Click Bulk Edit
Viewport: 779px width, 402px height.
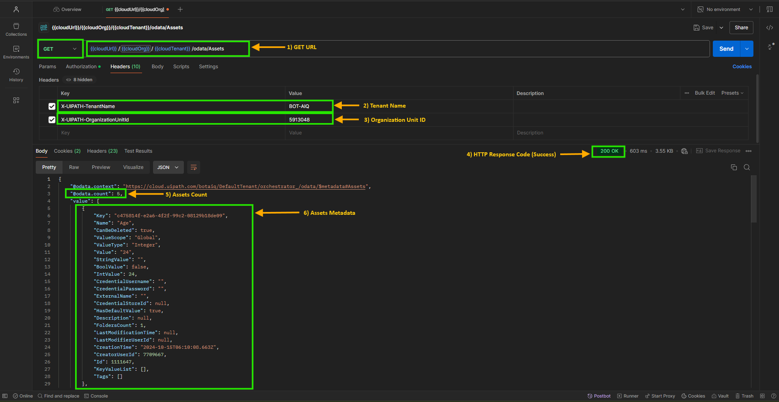705,93
